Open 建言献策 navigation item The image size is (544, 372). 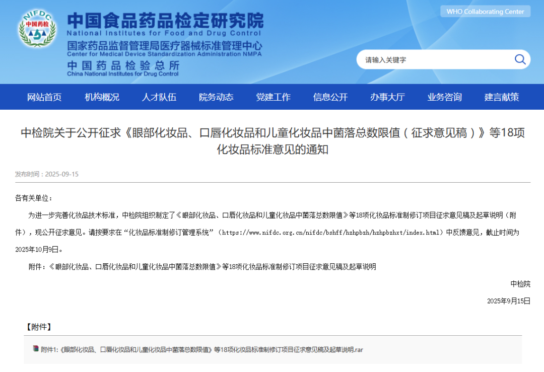click(x=502, y=97)
